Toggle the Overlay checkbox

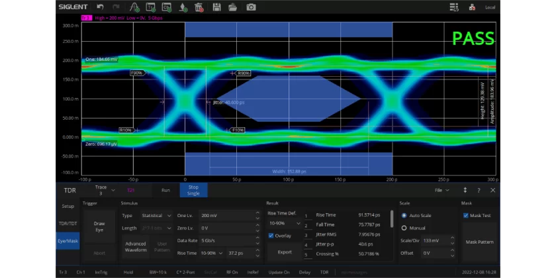pos(271,236)
